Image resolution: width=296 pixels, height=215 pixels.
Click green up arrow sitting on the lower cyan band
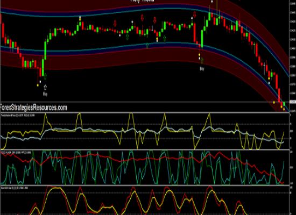[x=147, y=45]
